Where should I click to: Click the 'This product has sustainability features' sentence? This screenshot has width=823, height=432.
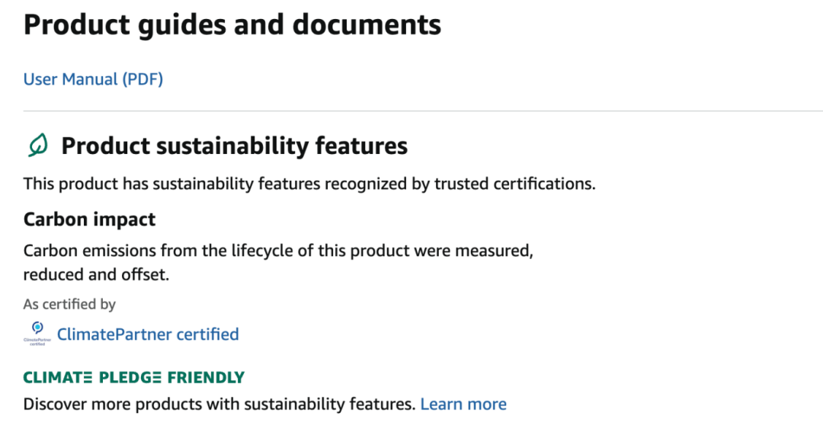pyautogui.click(x=309, y=184)
